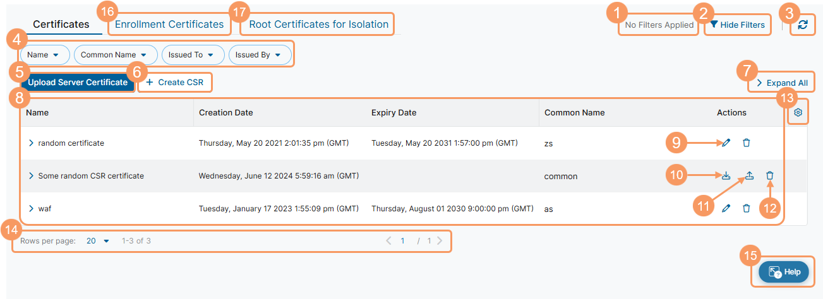This screenshot has height=299, width=823.
Task: Download the Some random CSR certificate
Action: pos(726,176)
